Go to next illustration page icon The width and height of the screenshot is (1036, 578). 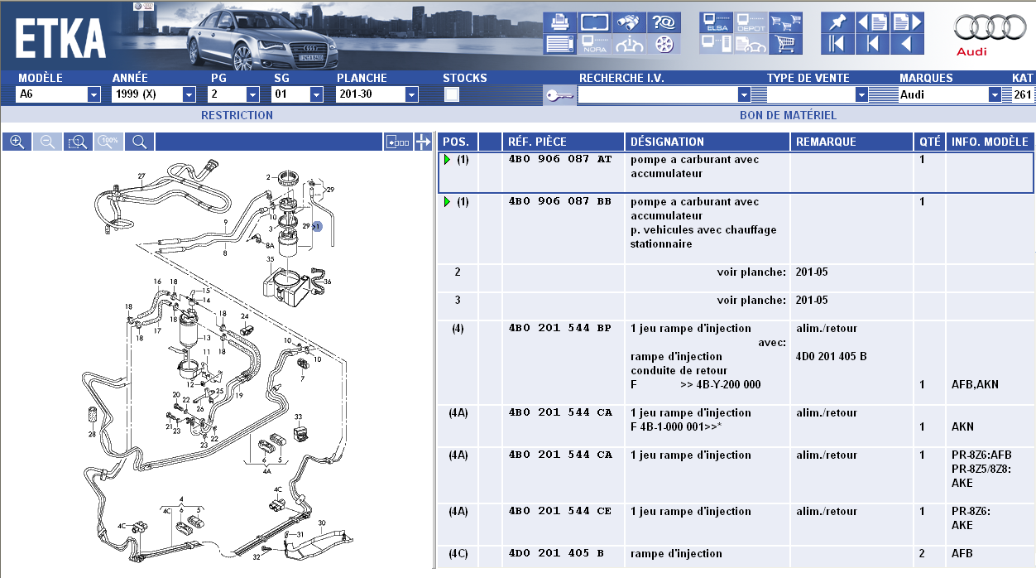pyautogui.click(x=907, y=22)
